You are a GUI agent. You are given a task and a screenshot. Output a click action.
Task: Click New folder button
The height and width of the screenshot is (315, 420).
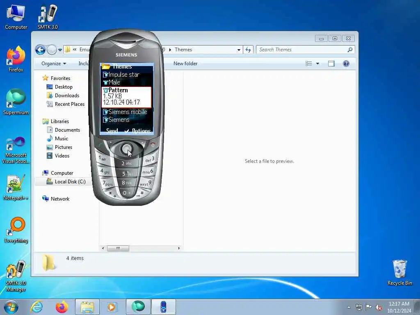point(185,64)
